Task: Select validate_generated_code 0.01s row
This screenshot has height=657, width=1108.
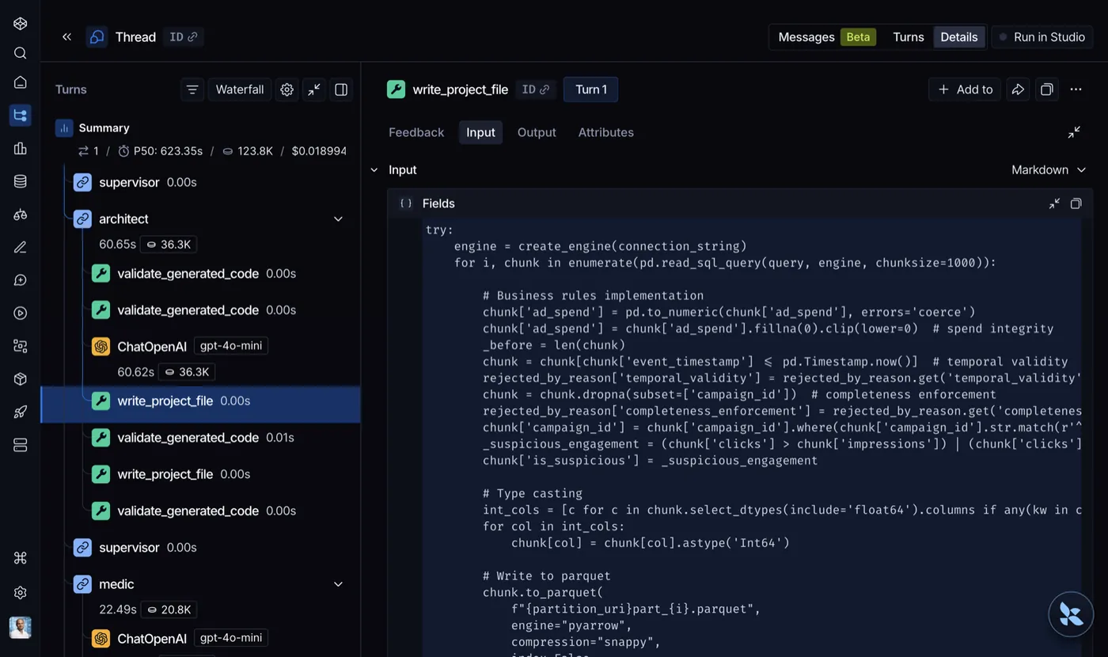Action: [201, 438]
